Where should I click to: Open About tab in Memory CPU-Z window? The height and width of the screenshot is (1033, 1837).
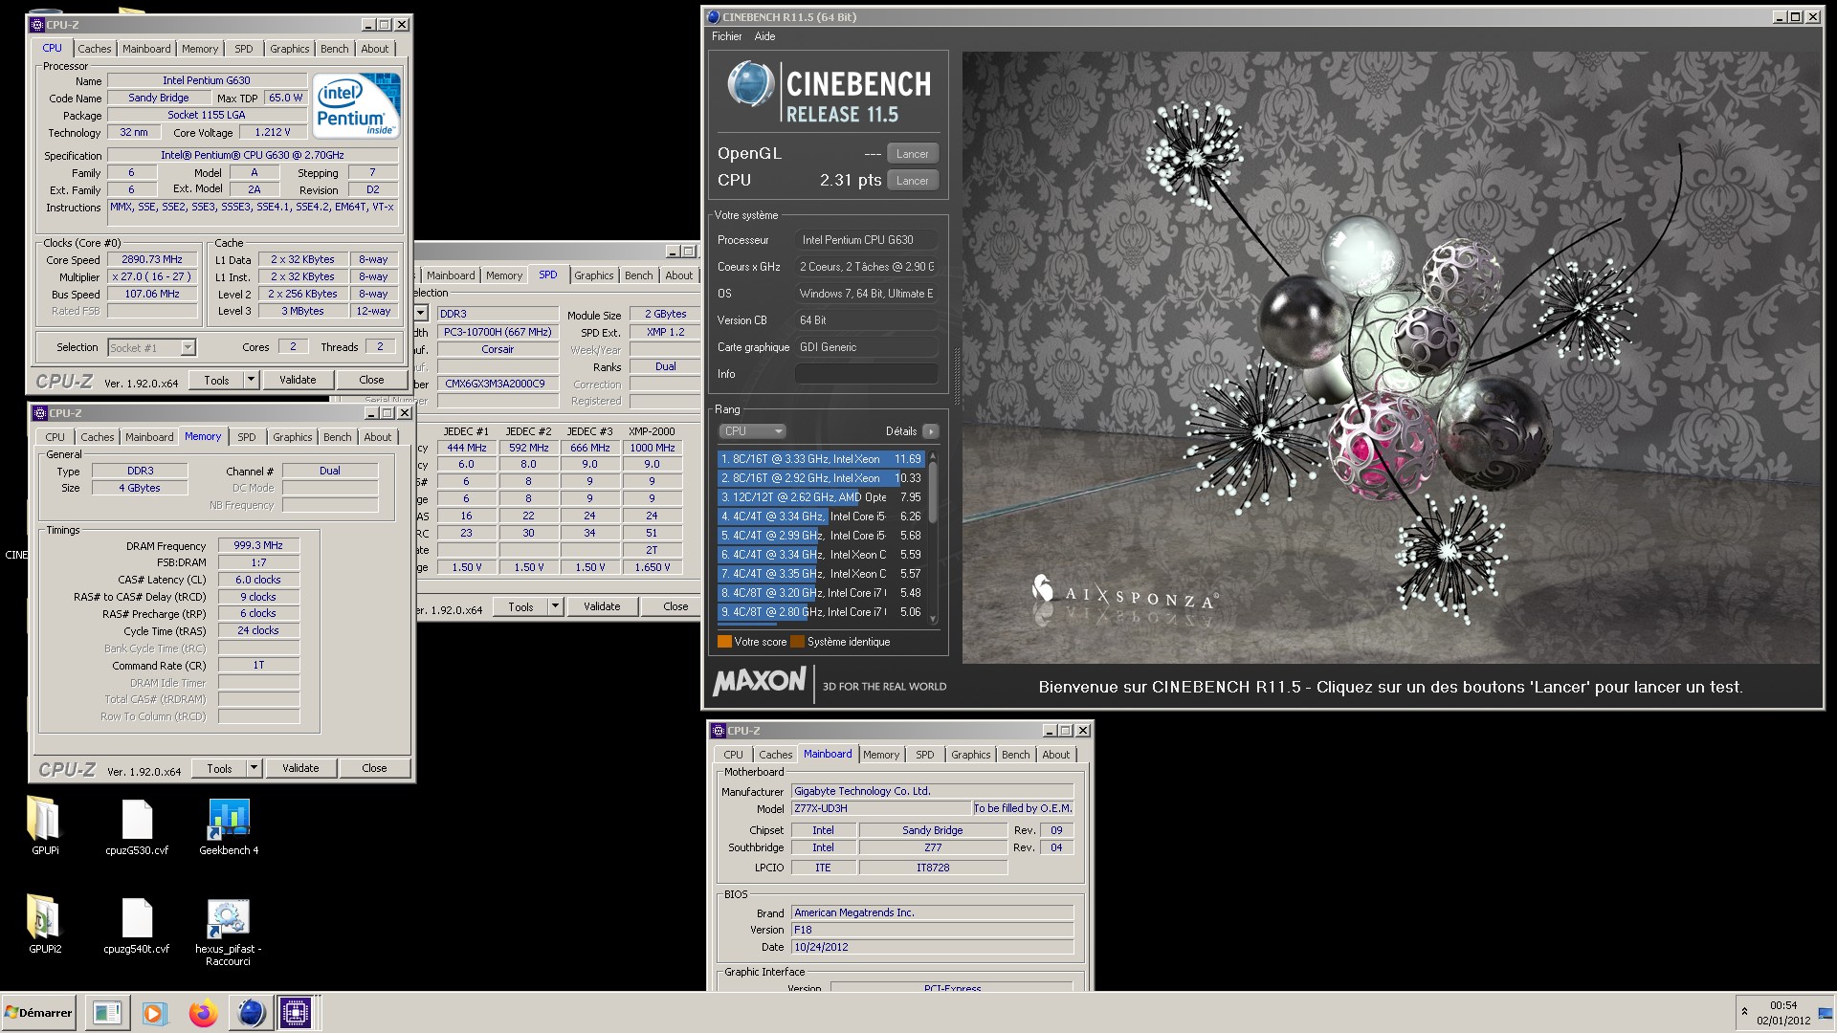pyautogui.click(x=378, y=437)
